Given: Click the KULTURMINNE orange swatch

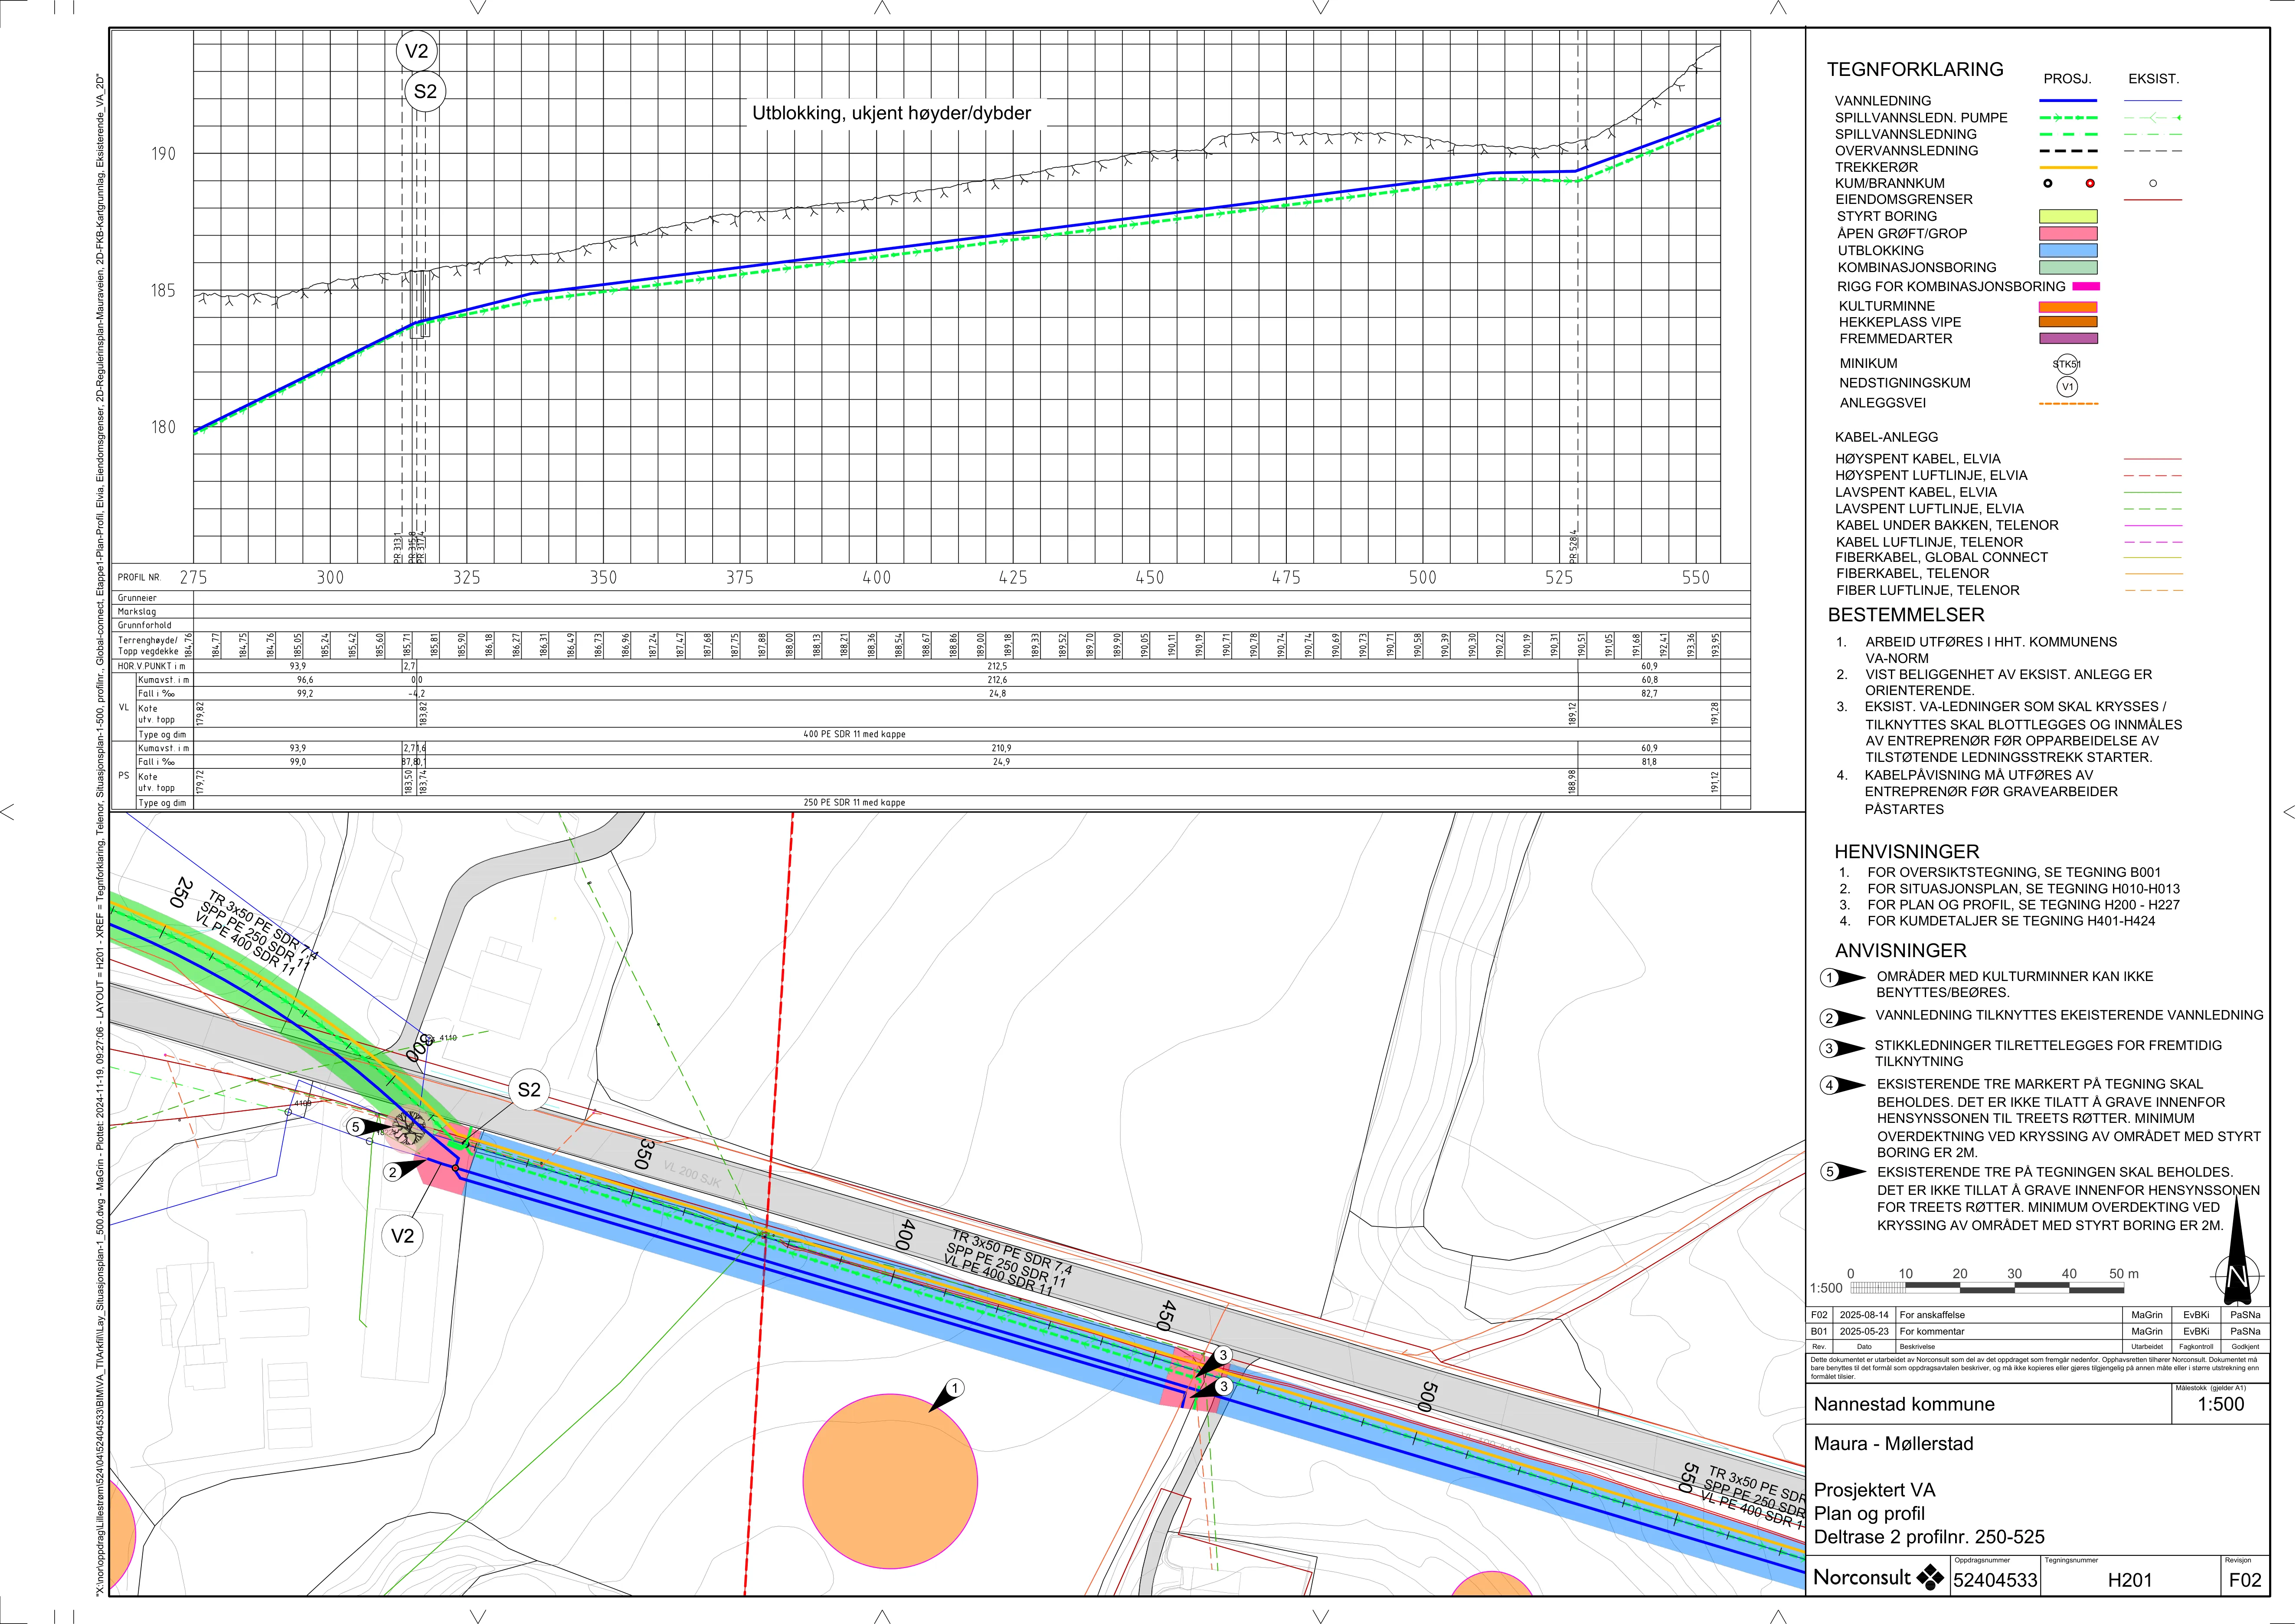Looking at the screenshot, I should coord(2068,307).
